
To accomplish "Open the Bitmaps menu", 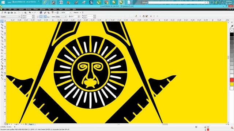I will [43, 9].
